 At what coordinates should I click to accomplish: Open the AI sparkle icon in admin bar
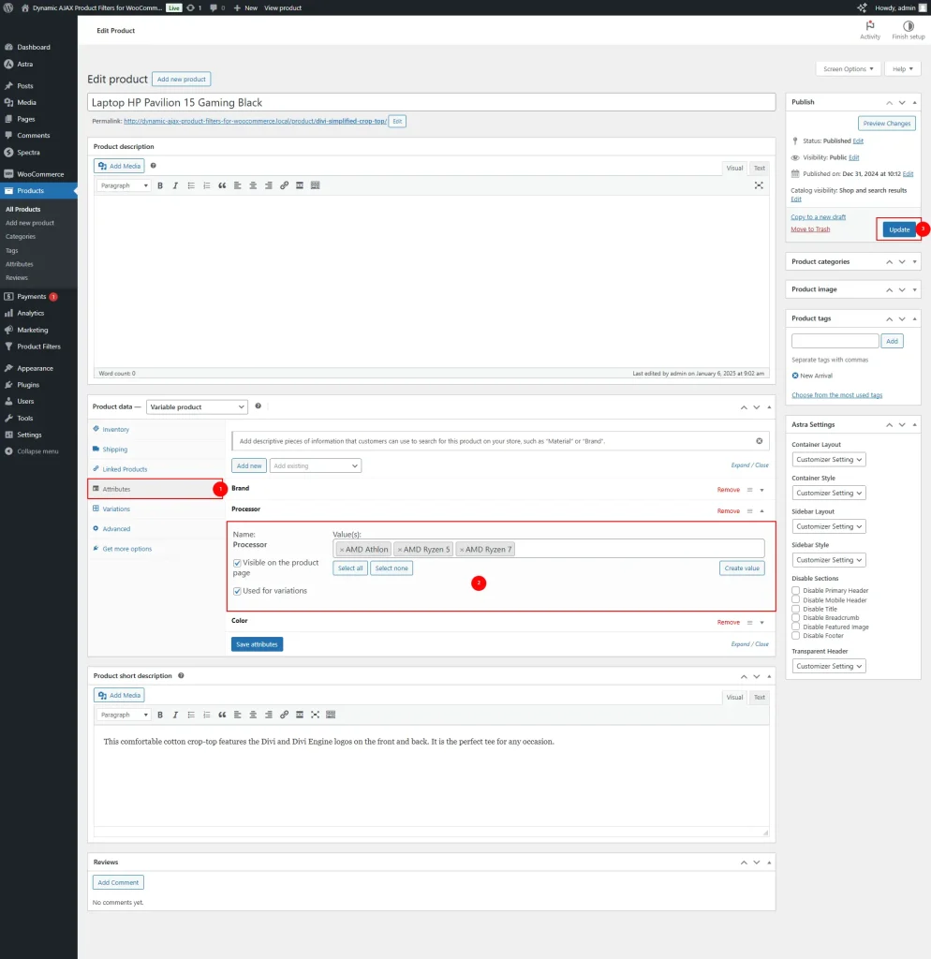pos(862,7)
